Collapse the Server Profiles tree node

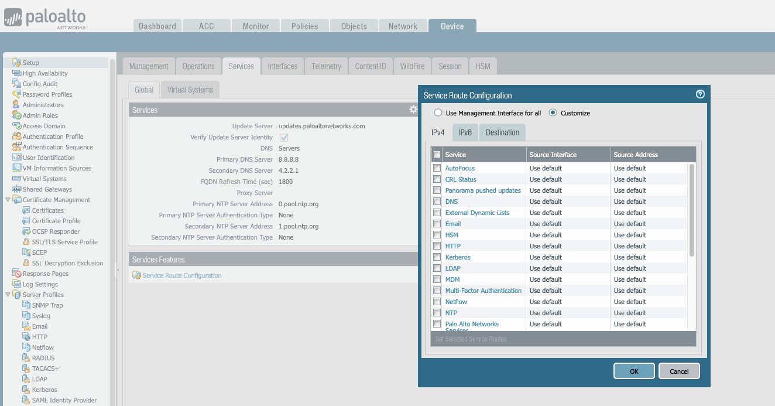8,295
